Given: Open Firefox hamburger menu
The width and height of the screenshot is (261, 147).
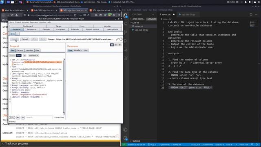Looking at the screenshot, I should tap(119, 15).
